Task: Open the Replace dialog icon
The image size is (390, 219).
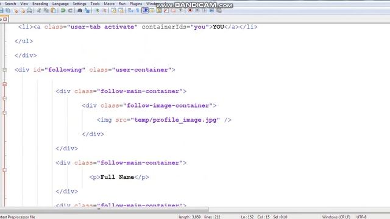Action: (87, 10)
